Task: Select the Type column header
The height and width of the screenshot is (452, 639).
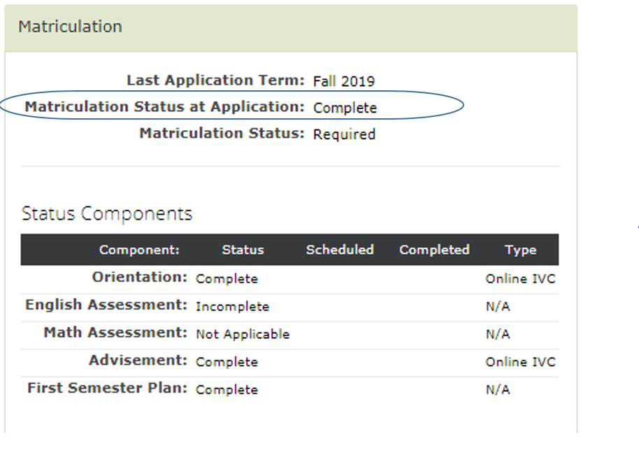Action: (x=521, y=250)
